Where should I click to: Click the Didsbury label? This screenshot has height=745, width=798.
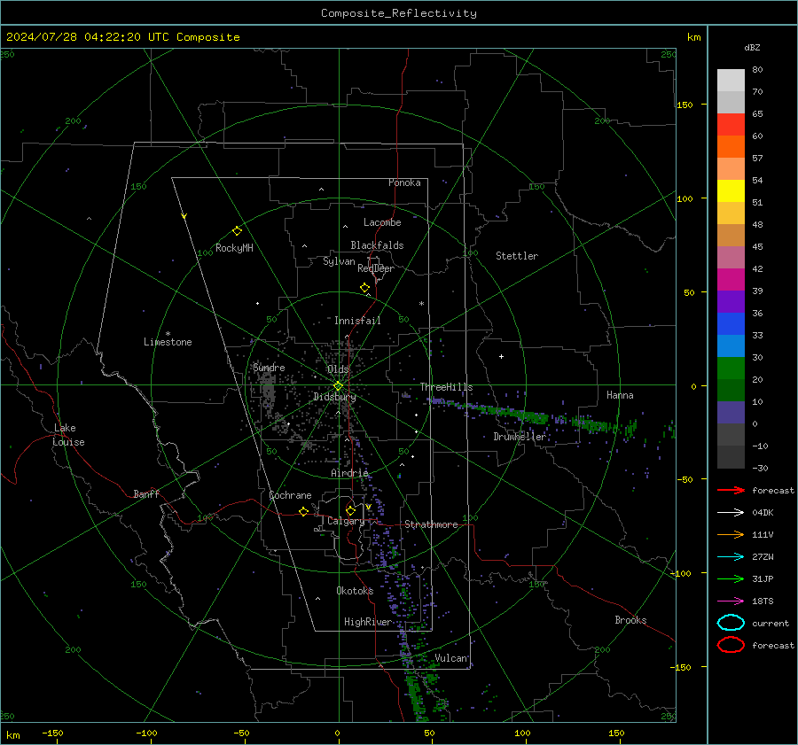[x=334, y=397]
